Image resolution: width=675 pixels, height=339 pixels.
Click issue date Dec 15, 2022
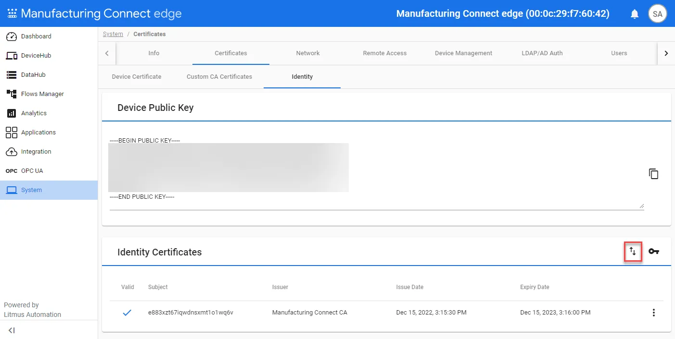pyautogui.click(x=432, y=313)
